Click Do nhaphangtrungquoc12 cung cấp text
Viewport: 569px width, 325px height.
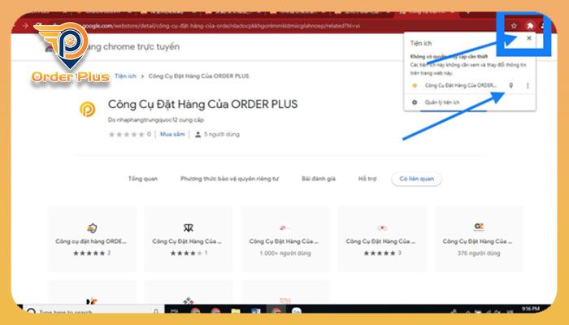coord(156,119)
